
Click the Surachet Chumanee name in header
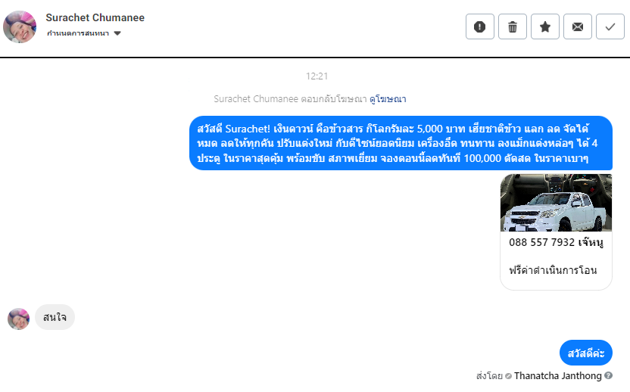[95, 17]
